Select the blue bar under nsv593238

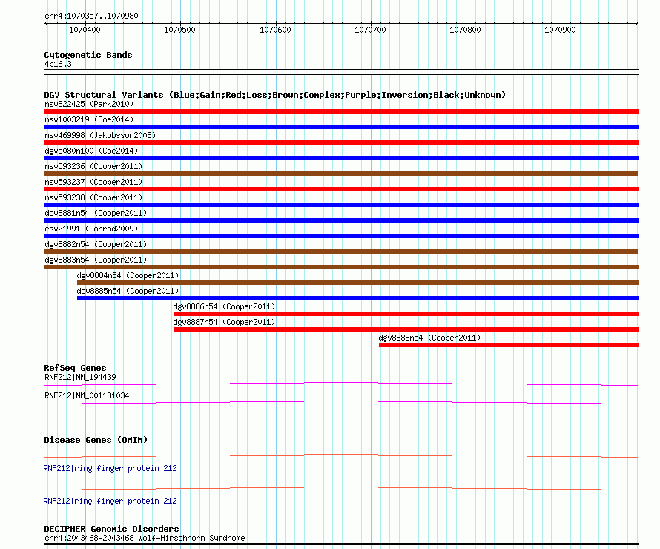pos(341,205)
